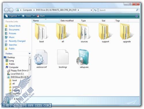The image size is (144, 109).
Task: Click the Recently Changed icon
Action: tap(6, 41)
